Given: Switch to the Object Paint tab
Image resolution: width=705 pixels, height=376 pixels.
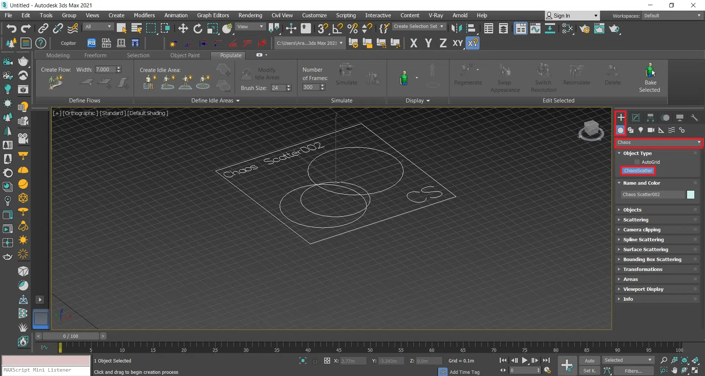Looking at the screenshot, I should 185,55.
